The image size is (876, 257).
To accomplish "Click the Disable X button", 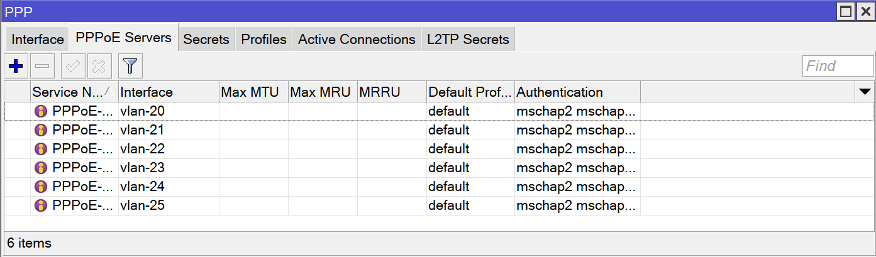I will click(99, 66).
